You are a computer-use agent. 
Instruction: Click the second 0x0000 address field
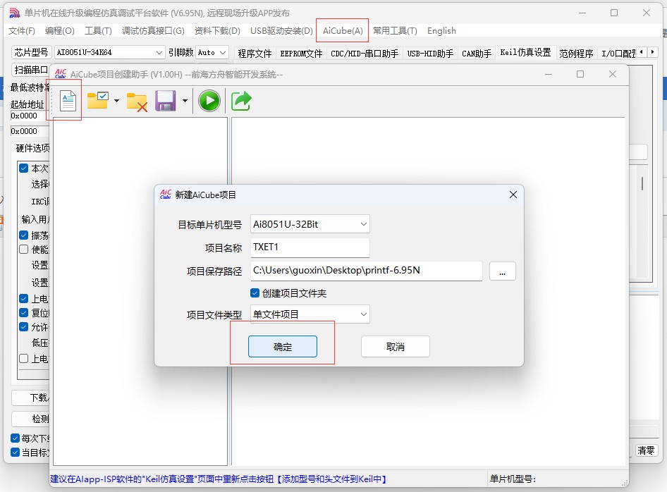point(30,131)
